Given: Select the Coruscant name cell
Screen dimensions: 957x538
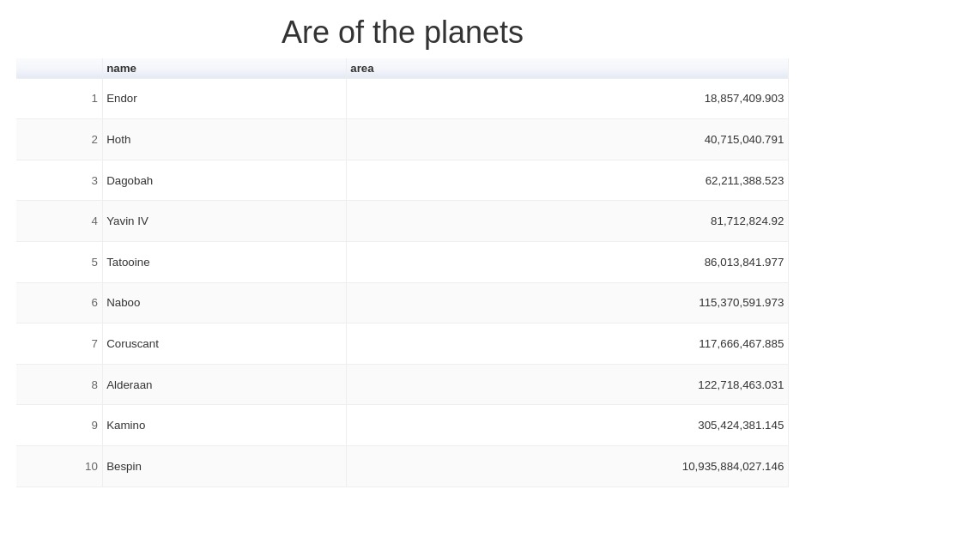Looking at the screenshot, I should click(x=224, y=344).
